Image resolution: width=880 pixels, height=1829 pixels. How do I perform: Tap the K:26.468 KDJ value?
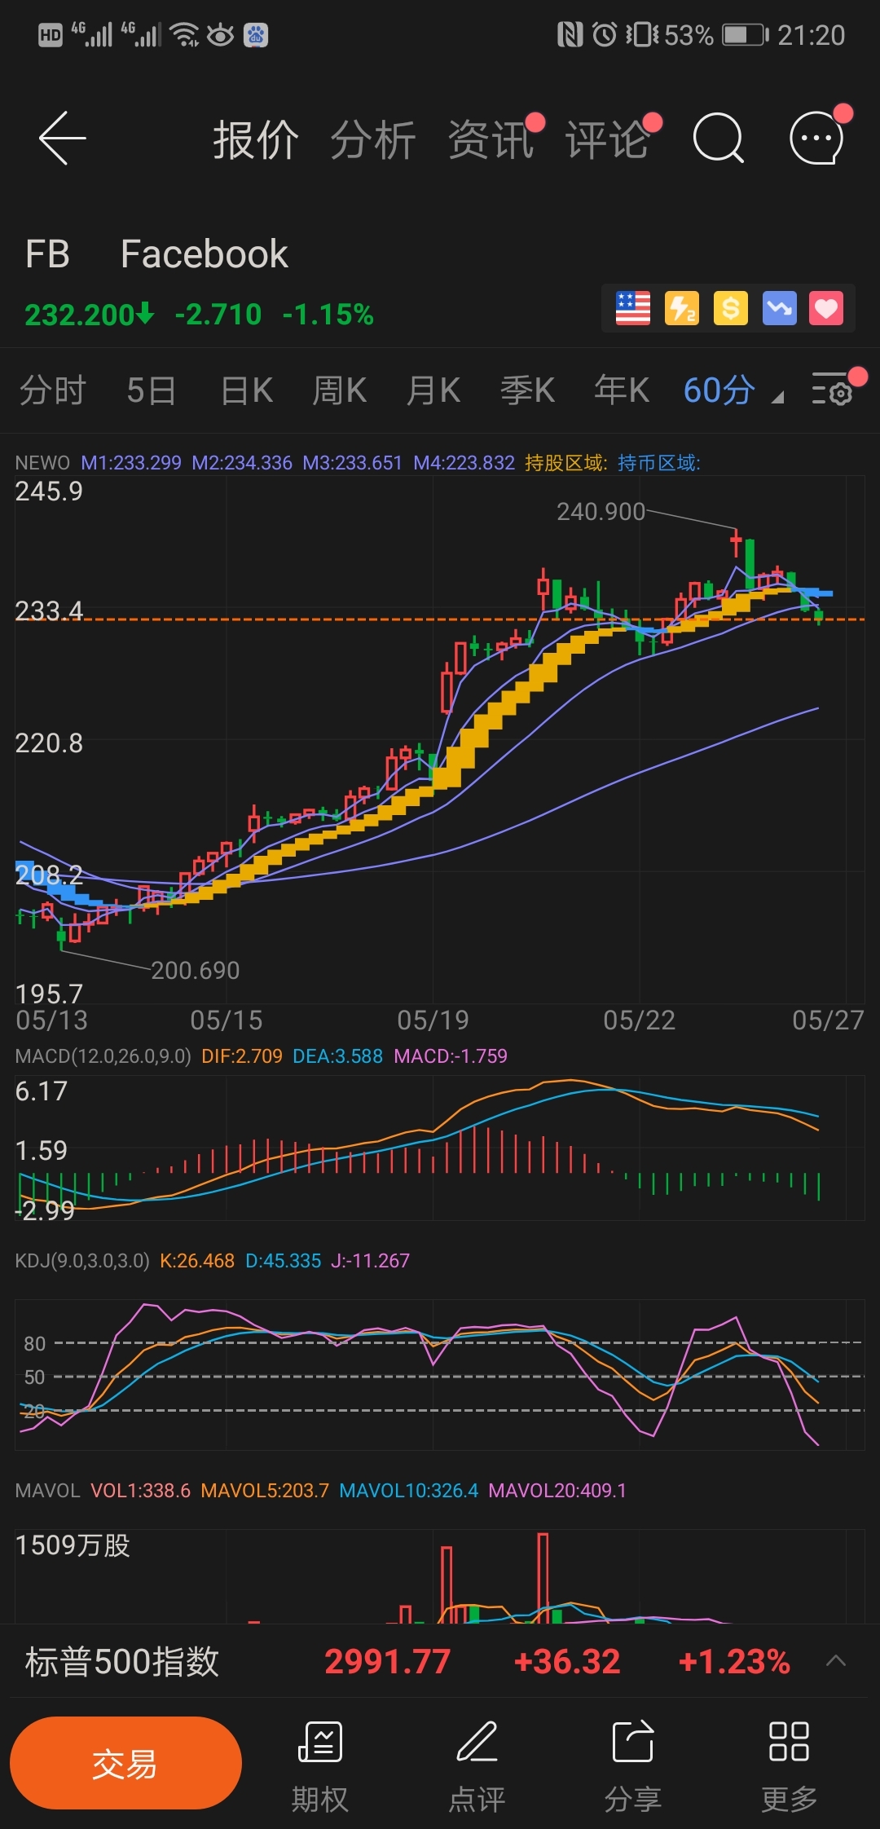197,1261
